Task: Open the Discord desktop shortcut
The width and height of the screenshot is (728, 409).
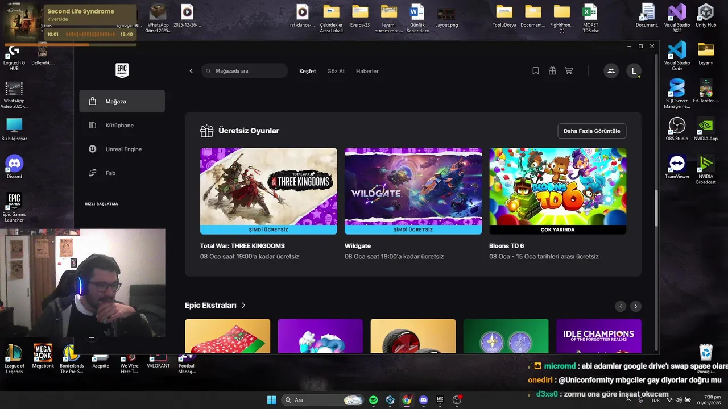Action: (14, 167)
